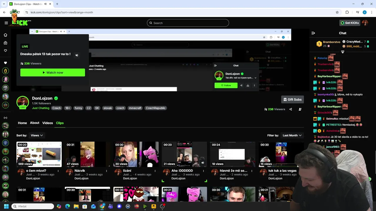Open clip thumbnail 'o čem mluví?'
Image resolution: width=376 pixels, height=211 pixels.
tap(39, 154)
